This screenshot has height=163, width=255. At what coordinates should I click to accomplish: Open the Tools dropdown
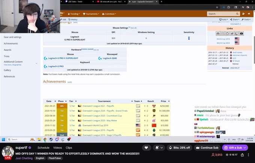tap(246, 19)
